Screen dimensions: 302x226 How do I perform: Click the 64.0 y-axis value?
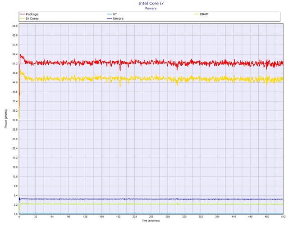pos(15,26)
